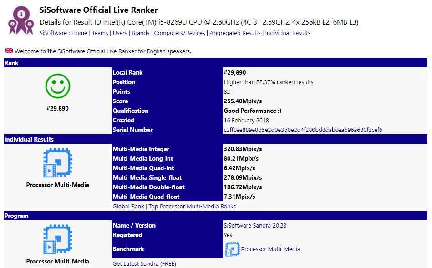Click the Serial Number label
This screenshot has height=268, width=432.
[132, 130]
